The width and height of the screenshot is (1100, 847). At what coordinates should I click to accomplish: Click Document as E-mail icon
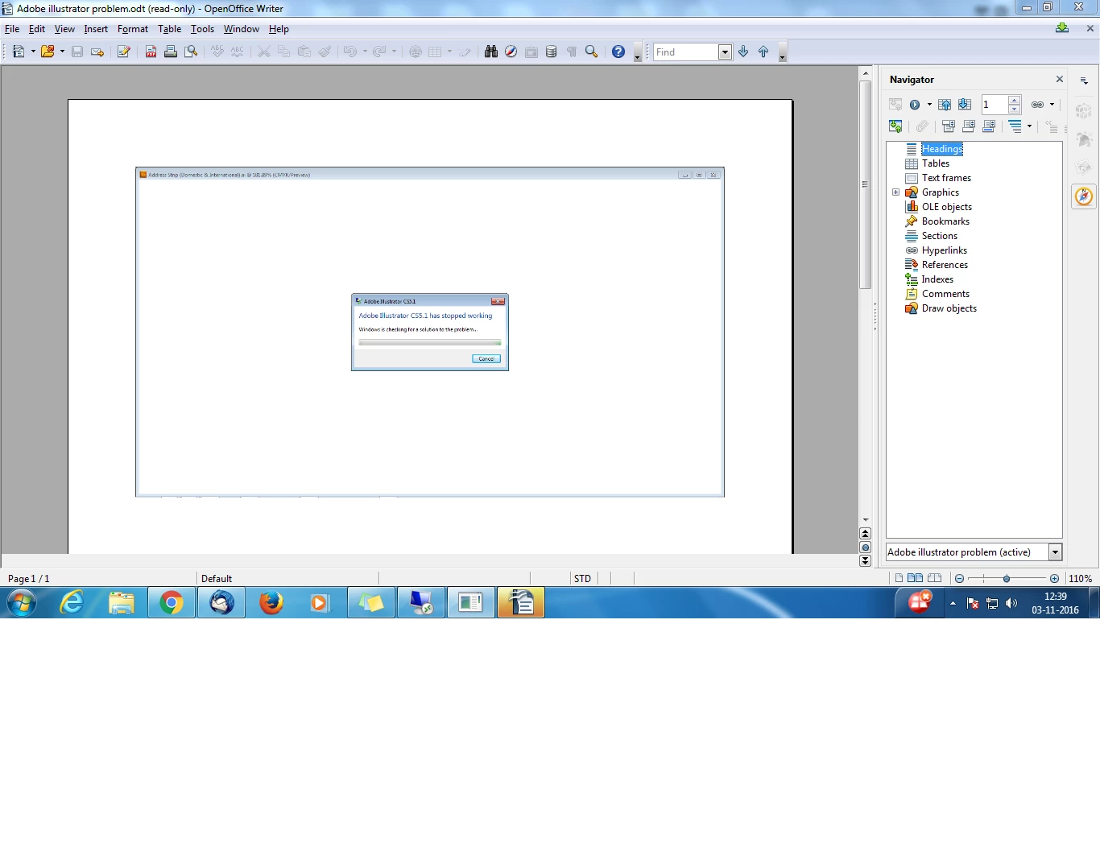[x=97, y=52]
